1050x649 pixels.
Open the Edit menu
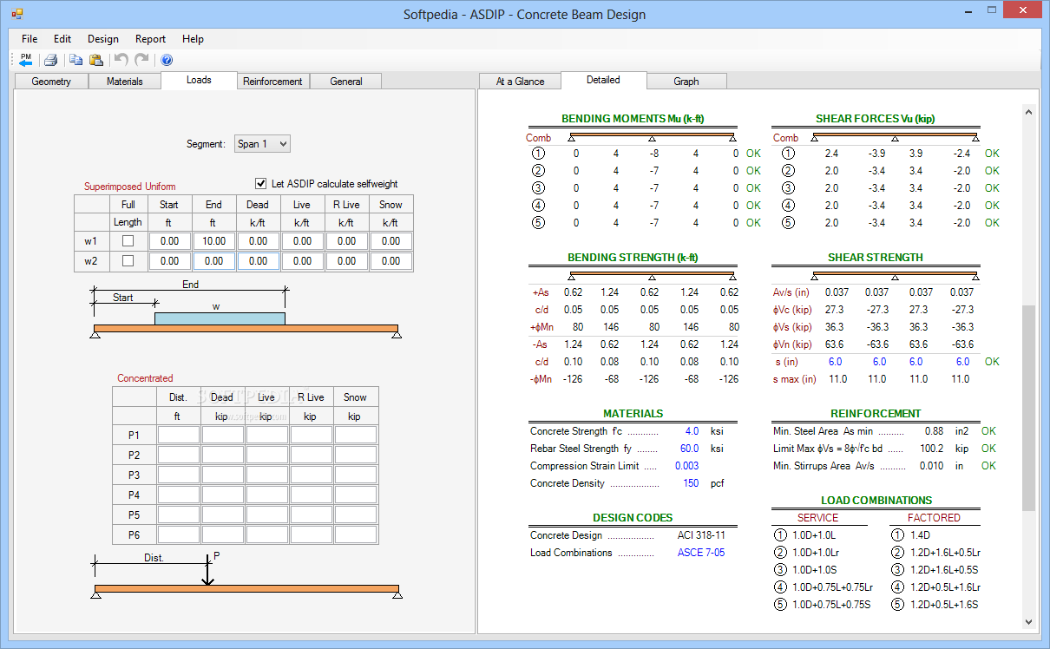tap(62, 39)
